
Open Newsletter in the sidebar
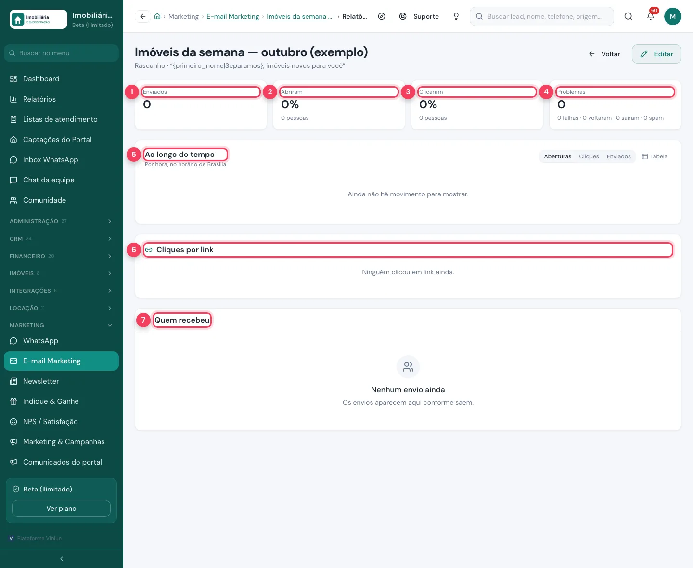[61, 381]
